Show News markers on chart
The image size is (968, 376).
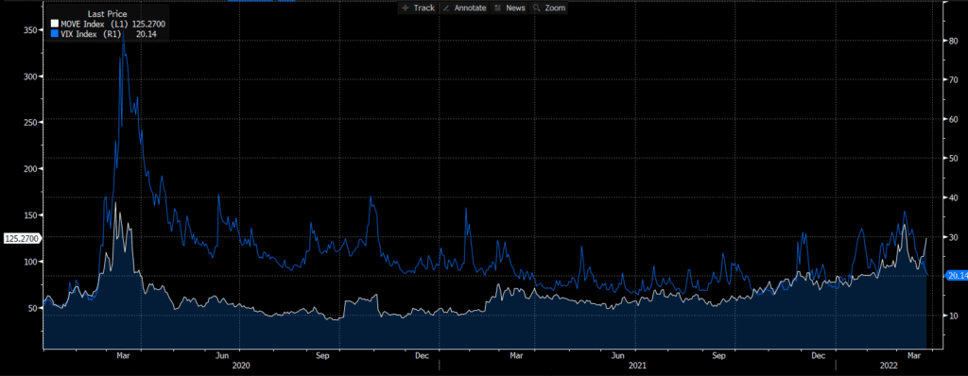click(510, 8)
